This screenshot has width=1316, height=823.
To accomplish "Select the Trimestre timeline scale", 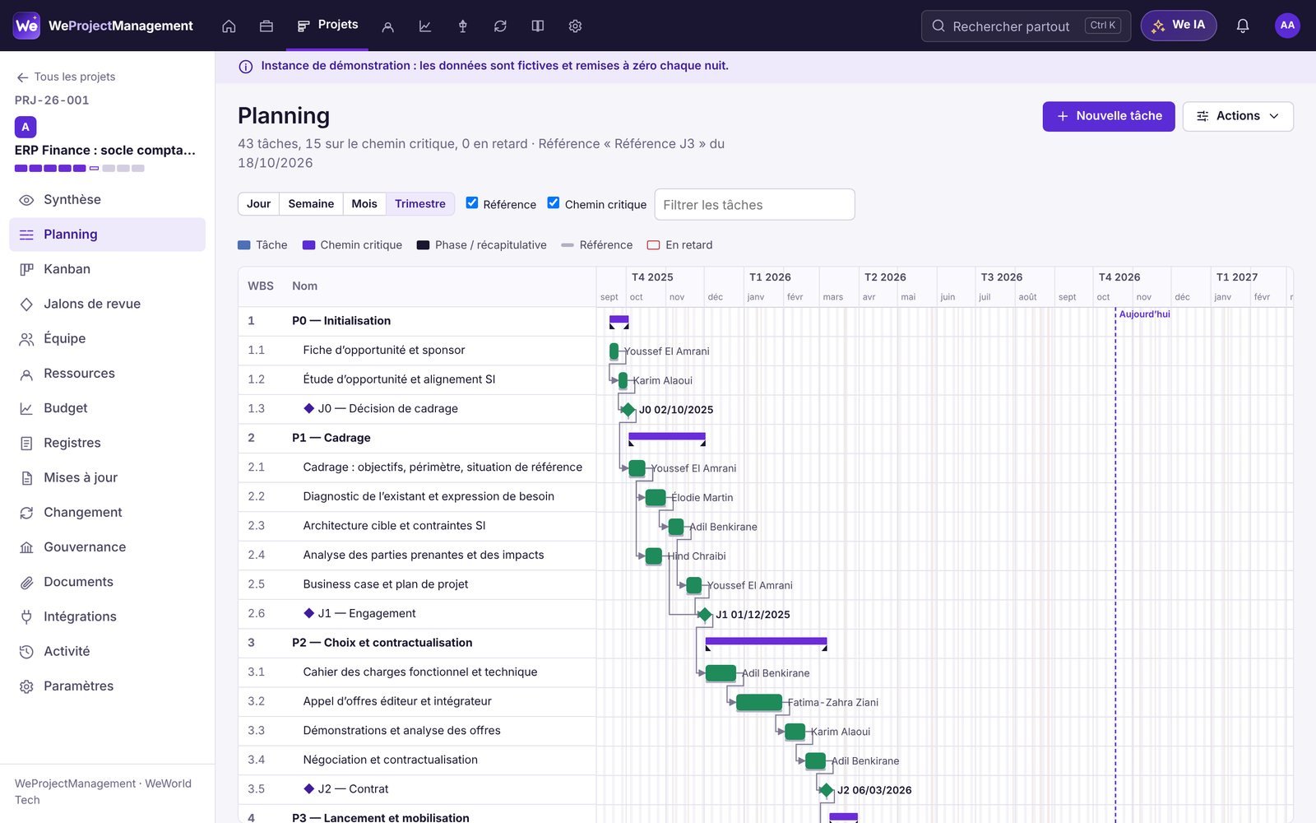I will (x=420, y=204).
